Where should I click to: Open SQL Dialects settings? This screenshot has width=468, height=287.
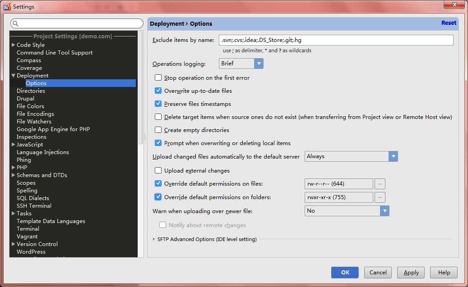coord(33,198)
